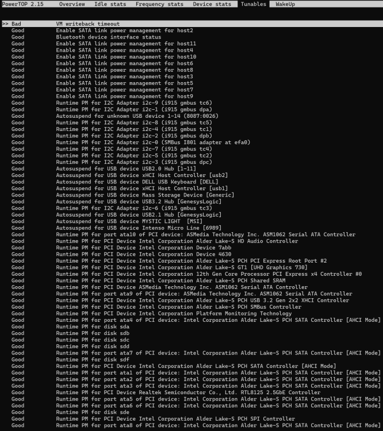Select Runtime PM for disk sda
The image size is (383, 431).
[x=70, y=327]
